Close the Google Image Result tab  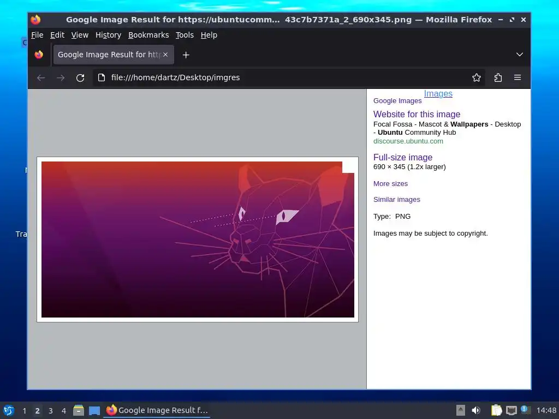[x=165, y=55]
